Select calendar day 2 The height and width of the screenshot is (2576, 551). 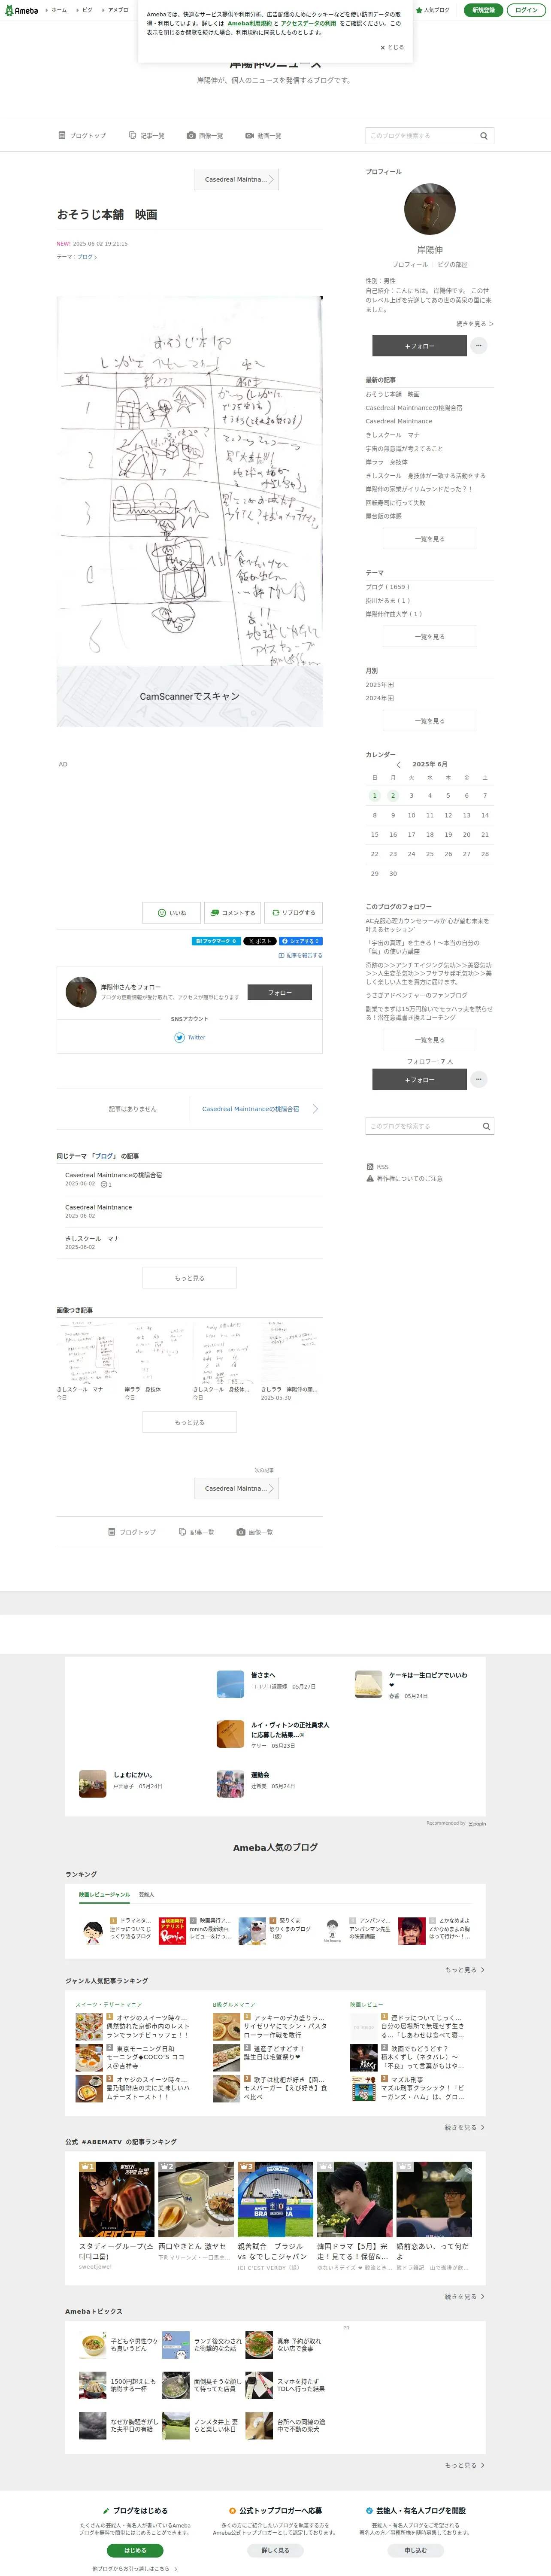(x=393, y=796)
